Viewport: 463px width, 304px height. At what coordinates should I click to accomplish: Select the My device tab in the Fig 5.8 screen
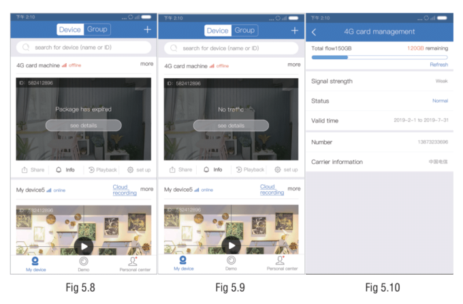(x=35, y=263)
